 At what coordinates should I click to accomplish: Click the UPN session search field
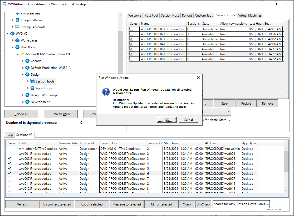241,204
